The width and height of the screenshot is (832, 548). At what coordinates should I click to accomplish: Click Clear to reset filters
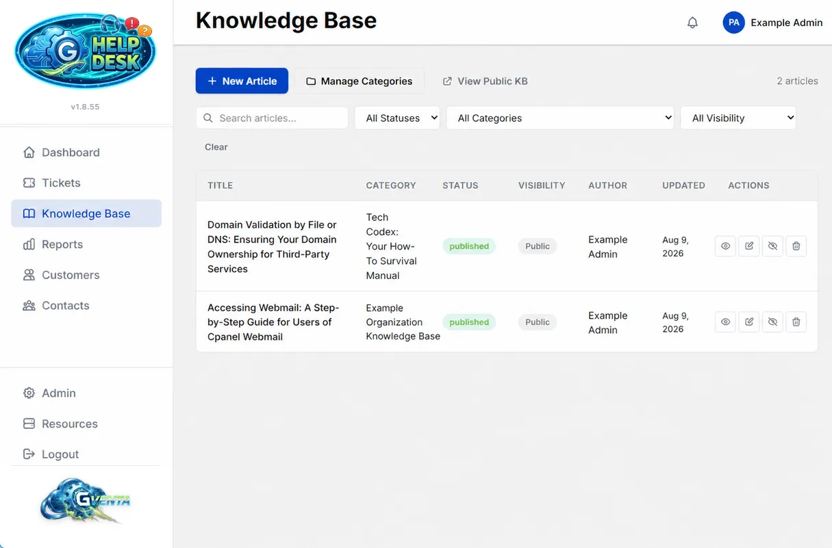pos(216,147)
